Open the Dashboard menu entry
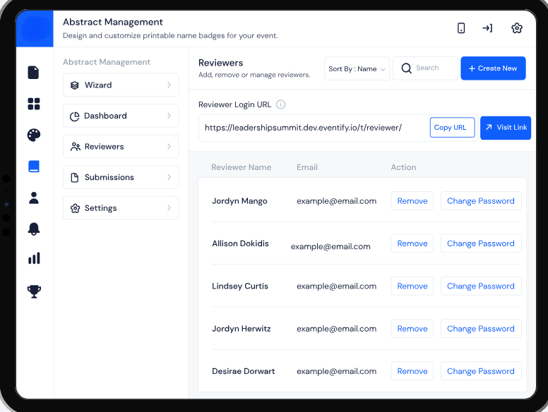This screenshot has height=412, width=548. tap(121, 116)
